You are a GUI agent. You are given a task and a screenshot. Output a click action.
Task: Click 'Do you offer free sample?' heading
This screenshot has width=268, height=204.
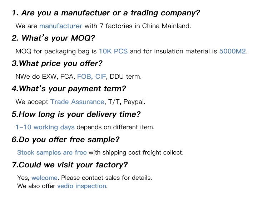(65, 140)
